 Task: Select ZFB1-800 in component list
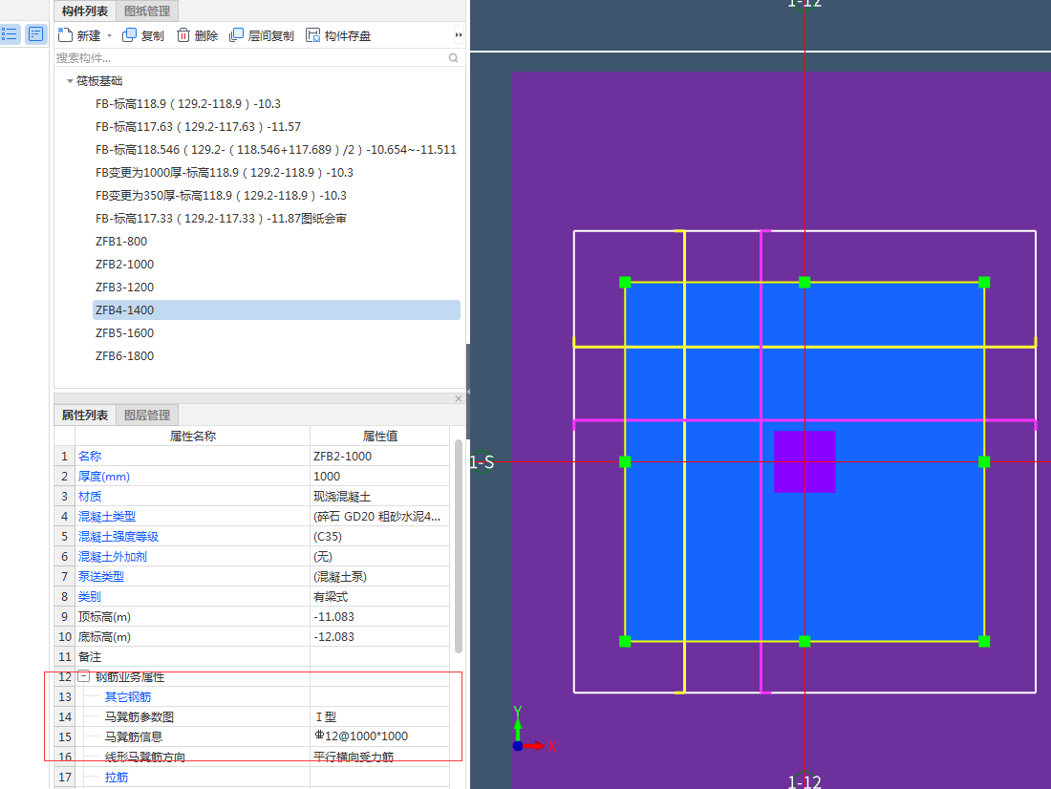coord(121,242)
